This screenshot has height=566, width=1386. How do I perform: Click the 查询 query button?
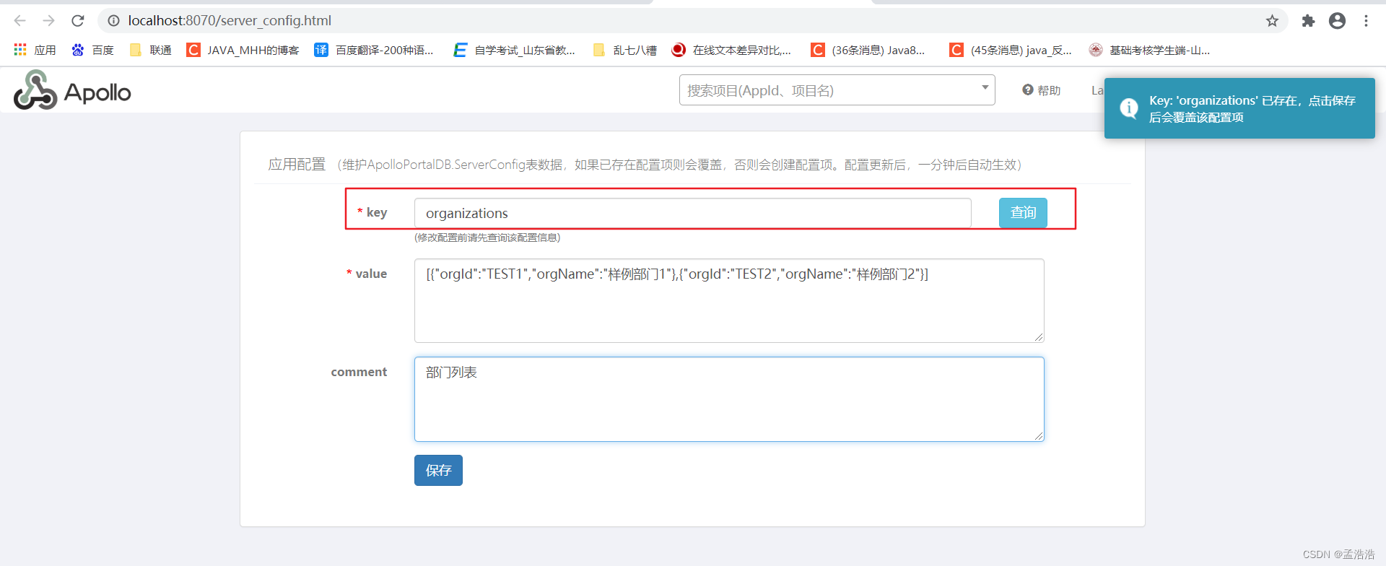(x=1023, y=213)
